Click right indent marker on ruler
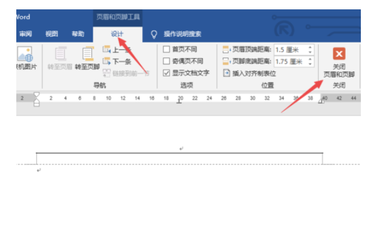This screenshot has height=236, width=374. pos(321,101)
